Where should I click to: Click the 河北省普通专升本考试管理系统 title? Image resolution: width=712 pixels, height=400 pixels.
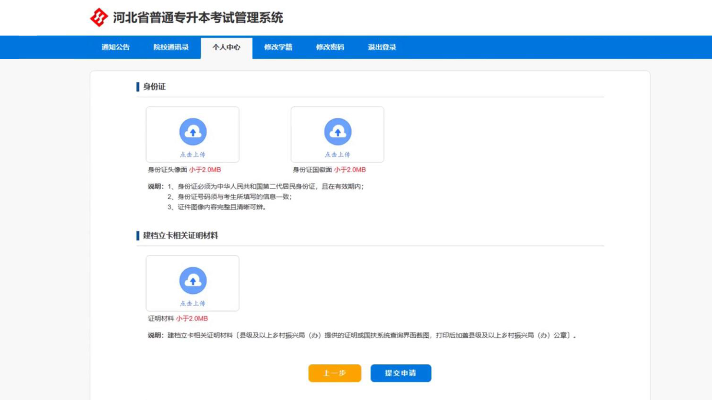(198, 17)
